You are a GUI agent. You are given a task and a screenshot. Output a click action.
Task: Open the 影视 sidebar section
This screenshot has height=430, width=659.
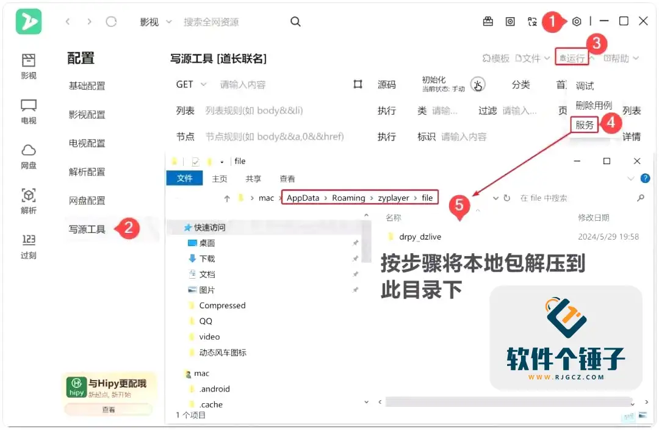(29, 66)
